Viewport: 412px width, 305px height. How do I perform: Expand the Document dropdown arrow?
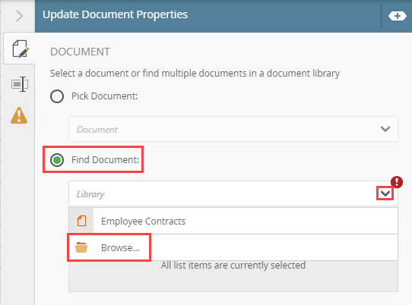click(x=385, y=129)
